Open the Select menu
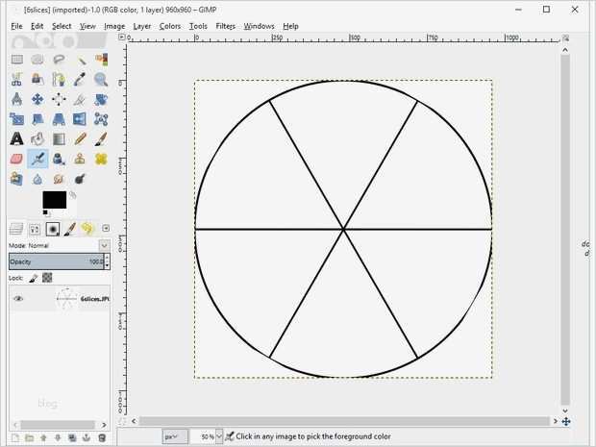This screenshot has width=596, height=447. pos(62,26)
